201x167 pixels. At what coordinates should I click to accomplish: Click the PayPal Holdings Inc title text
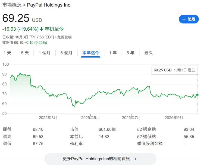tap(49, 5)
